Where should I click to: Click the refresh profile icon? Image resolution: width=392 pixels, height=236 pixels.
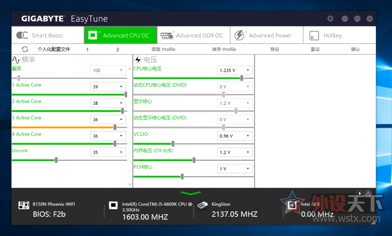[25, 49]
